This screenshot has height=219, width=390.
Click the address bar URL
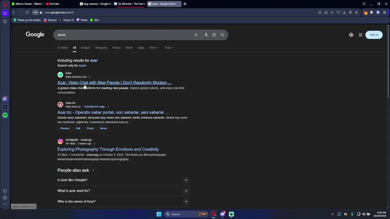[x=59, y=12]
